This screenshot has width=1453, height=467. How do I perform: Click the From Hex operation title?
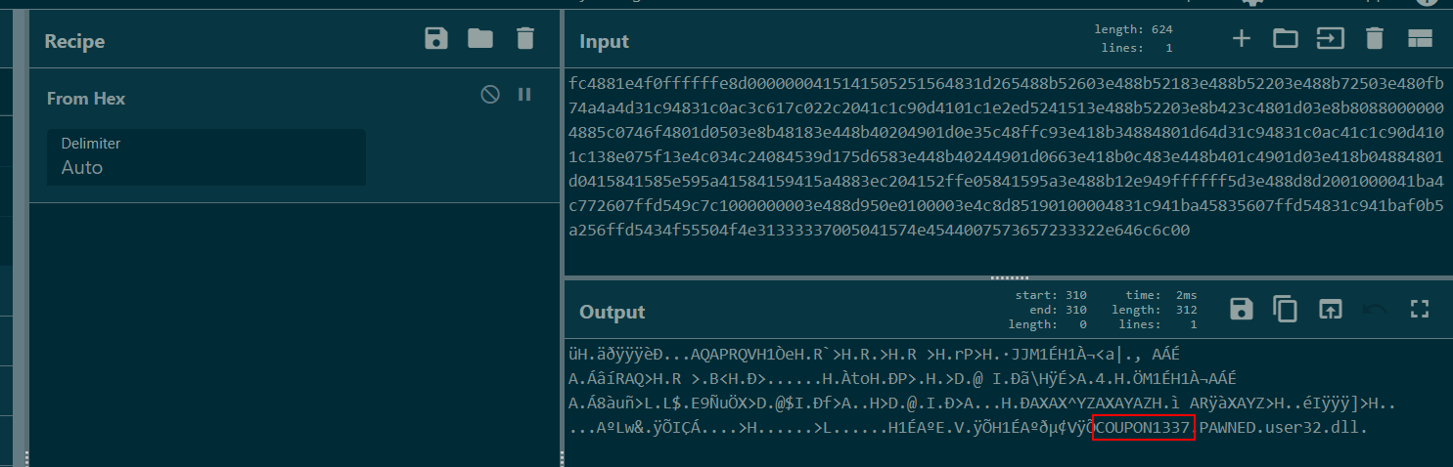[86, 98]
